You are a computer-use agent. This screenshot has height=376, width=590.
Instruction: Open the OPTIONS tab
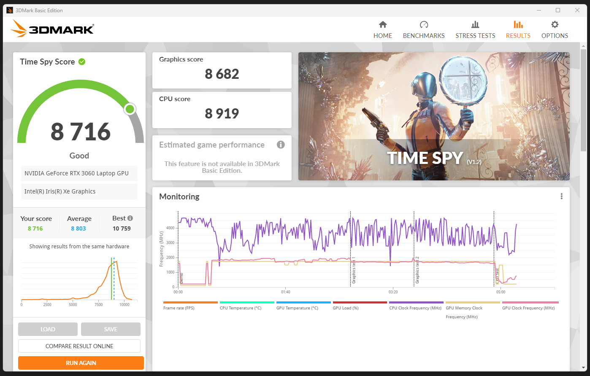point(555,30)
